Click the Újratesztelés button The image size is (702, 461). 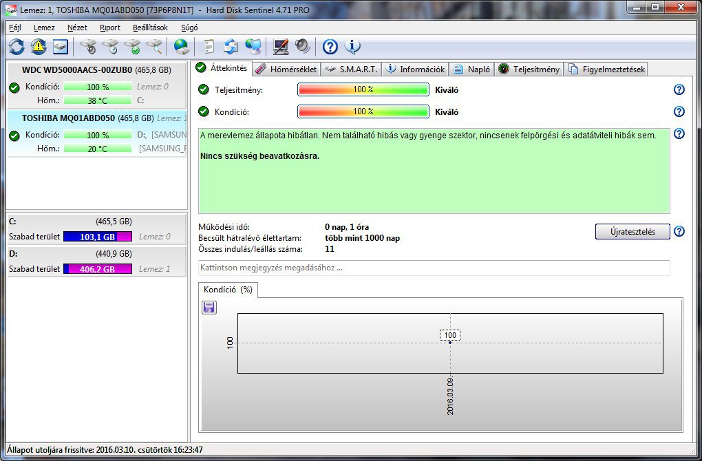pos(632,231)
